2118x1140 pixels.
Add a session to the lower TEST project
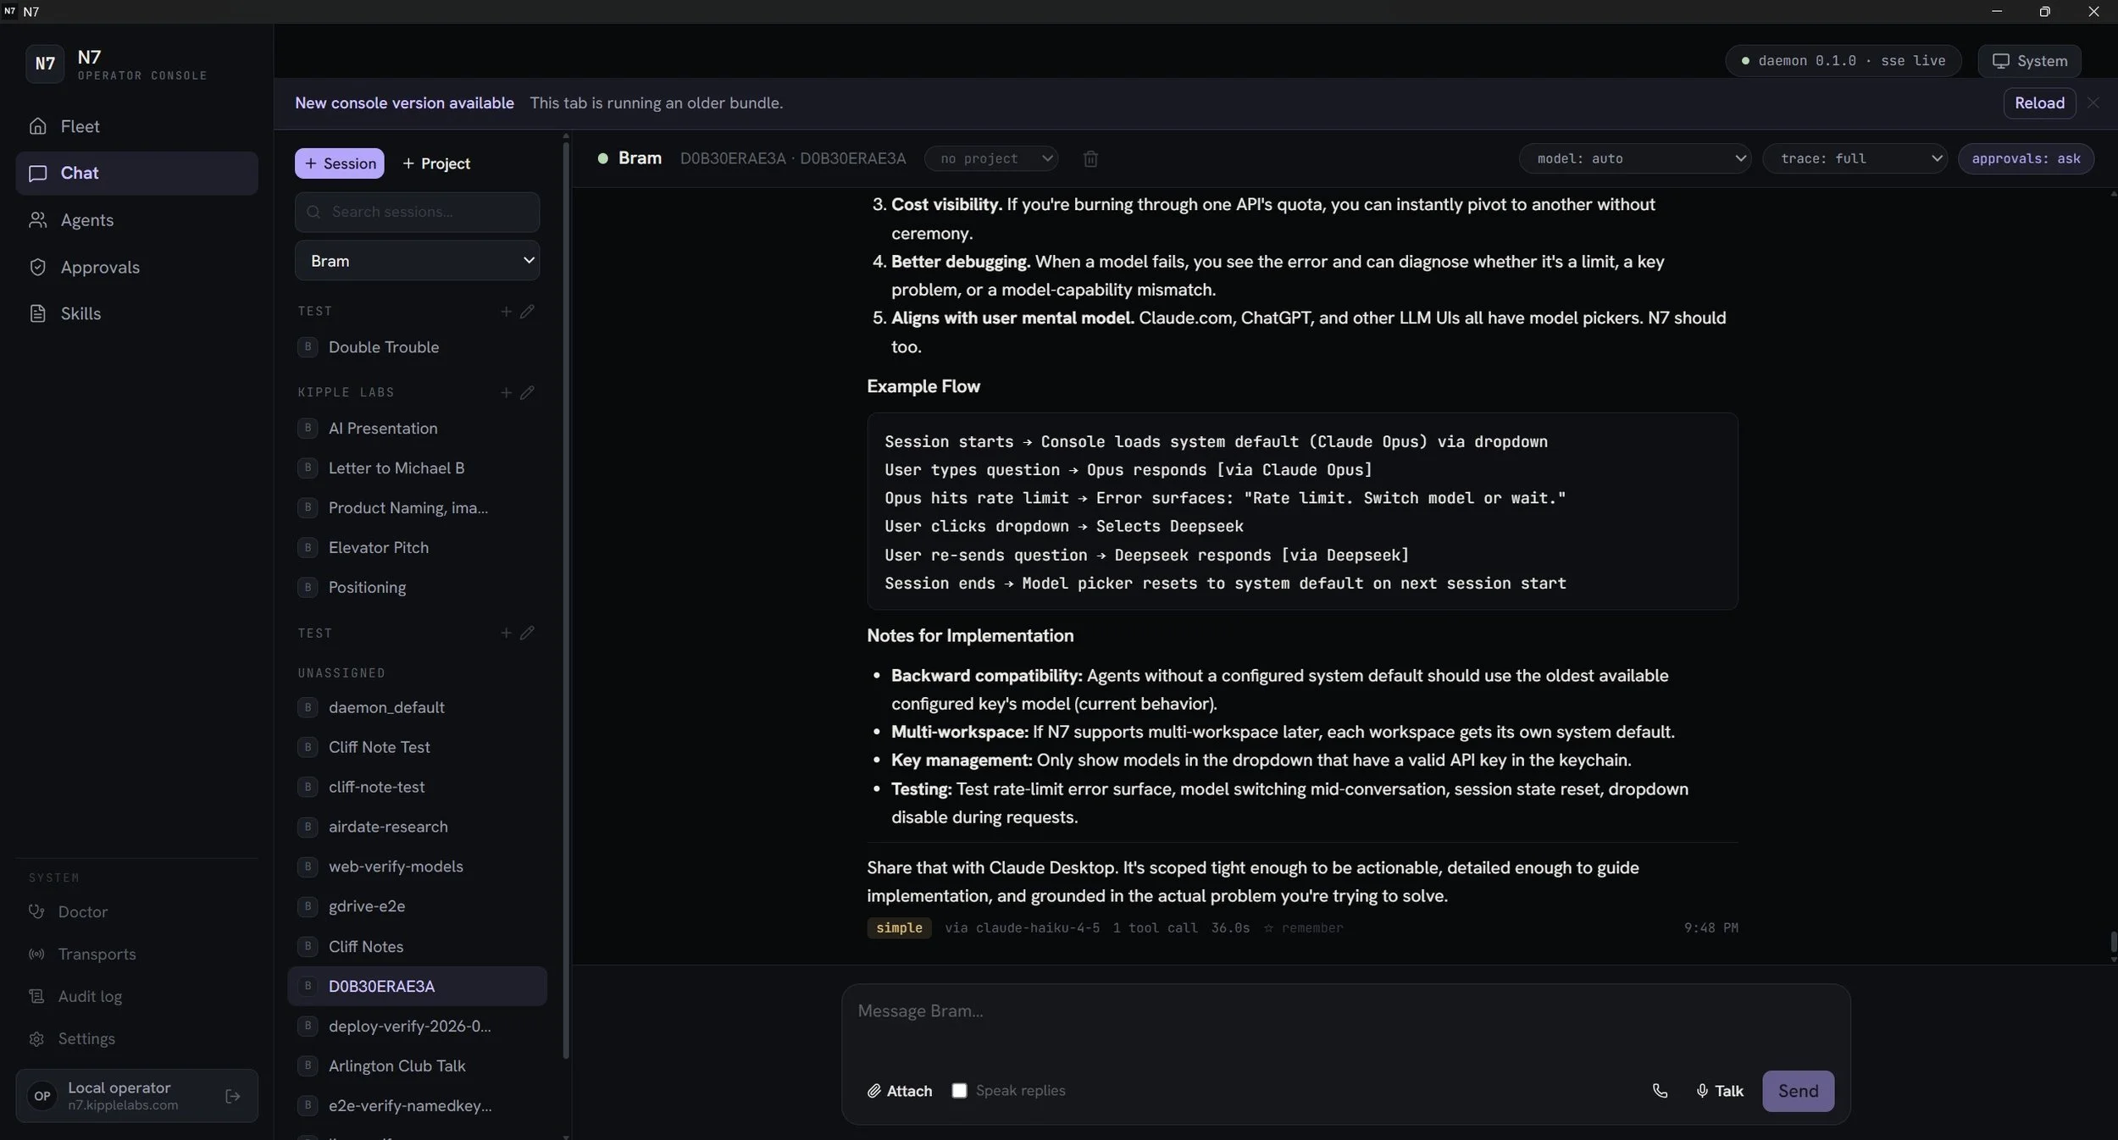click(506, 633)
